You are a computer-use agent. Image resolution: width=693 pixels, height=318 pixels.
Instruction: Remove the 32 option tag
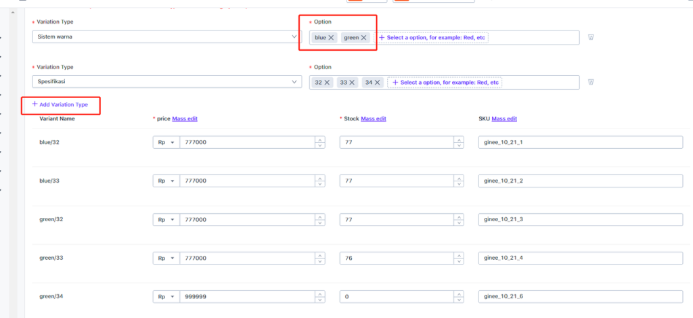click(328, 83)
